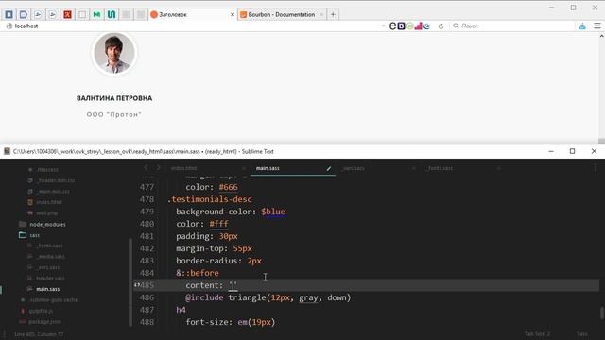Click the editor vertical scrollbar thumb

602,313
